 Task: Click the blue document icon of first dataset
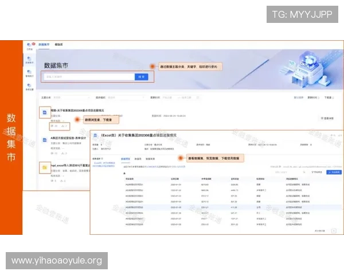pyautogui.click(x=45, y=112)
